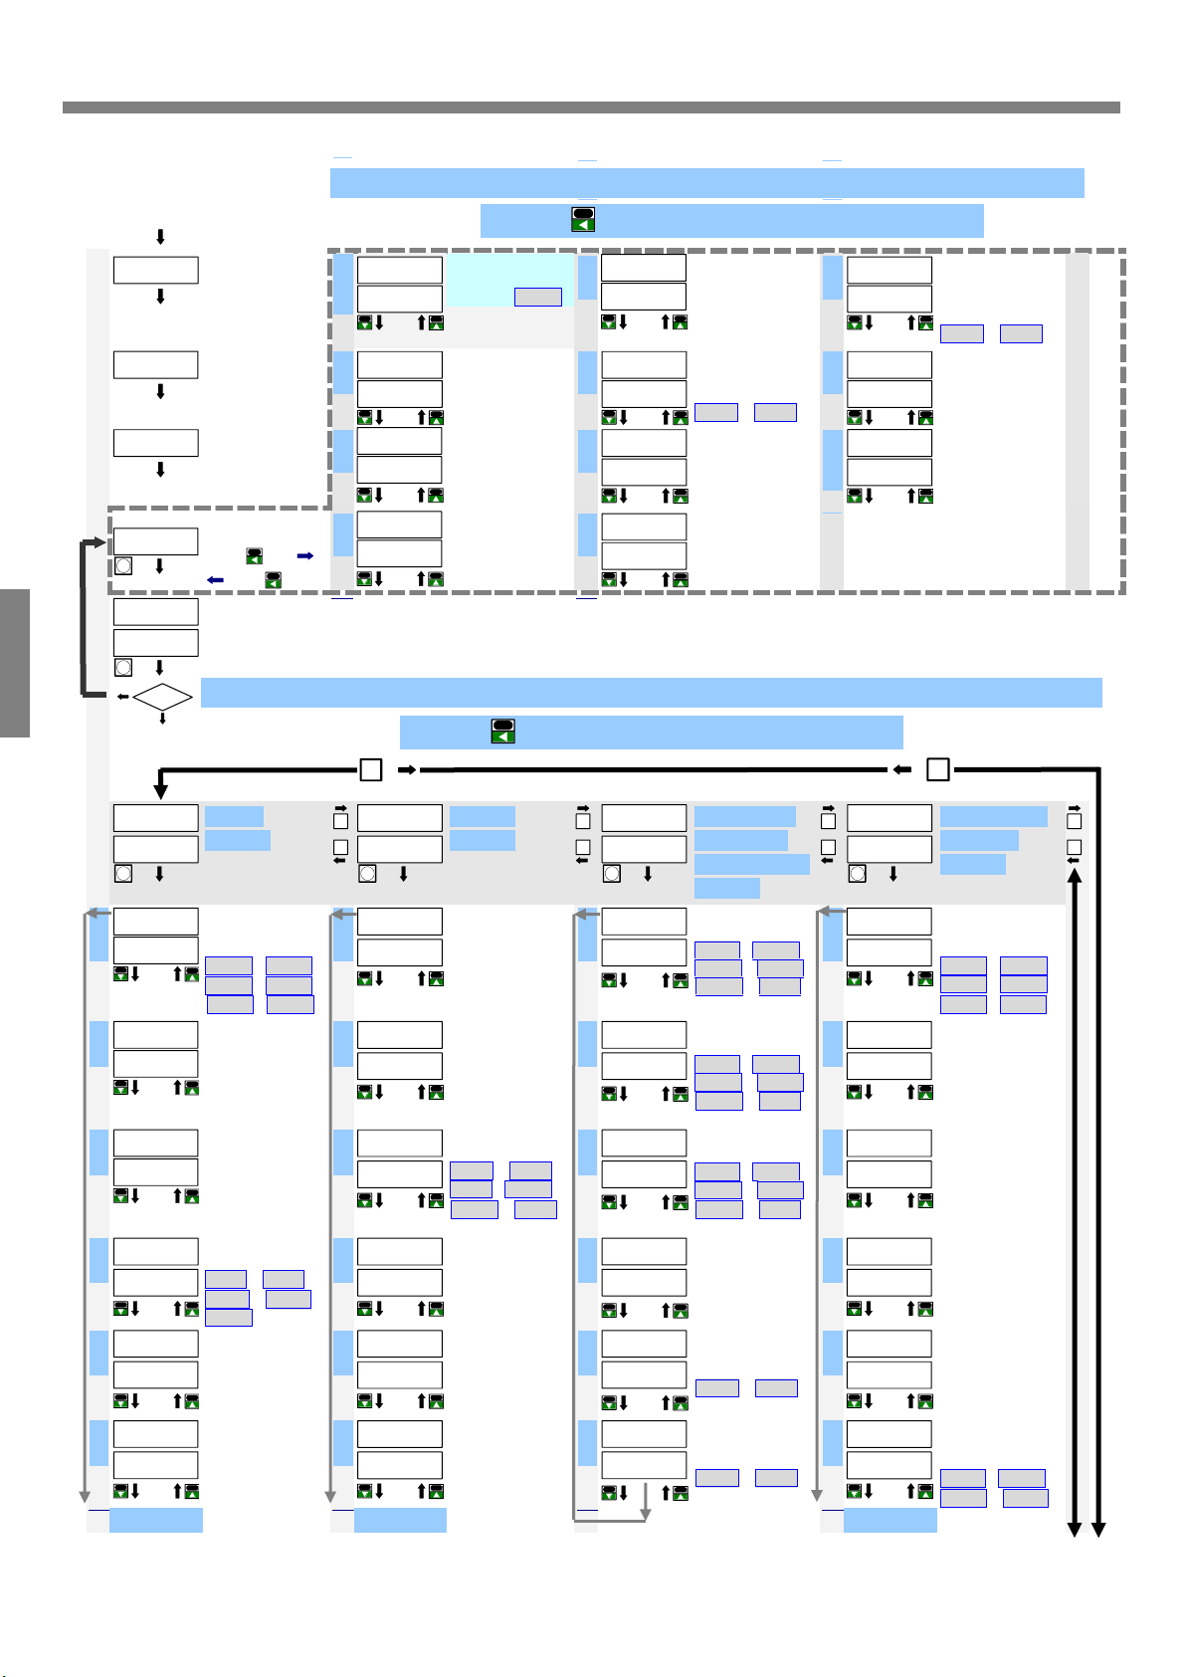The height and width of the screenshot is (1677, 1186).
Task: Click the blue right-pointing arrow in dashed box
Action: click(305, 555)
